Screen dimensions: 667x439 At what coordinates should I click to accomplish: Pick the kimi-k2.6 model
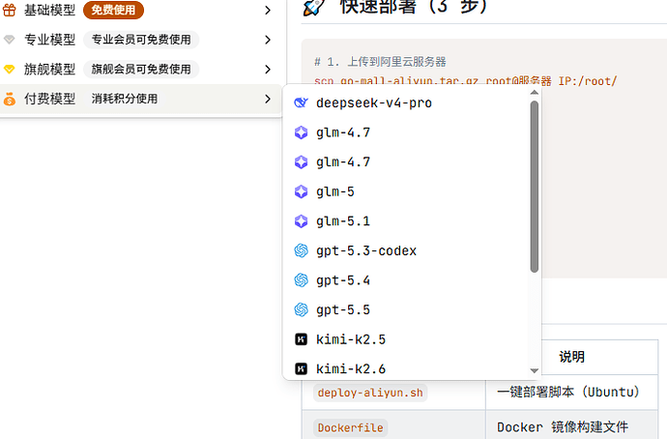pos(406,368)
